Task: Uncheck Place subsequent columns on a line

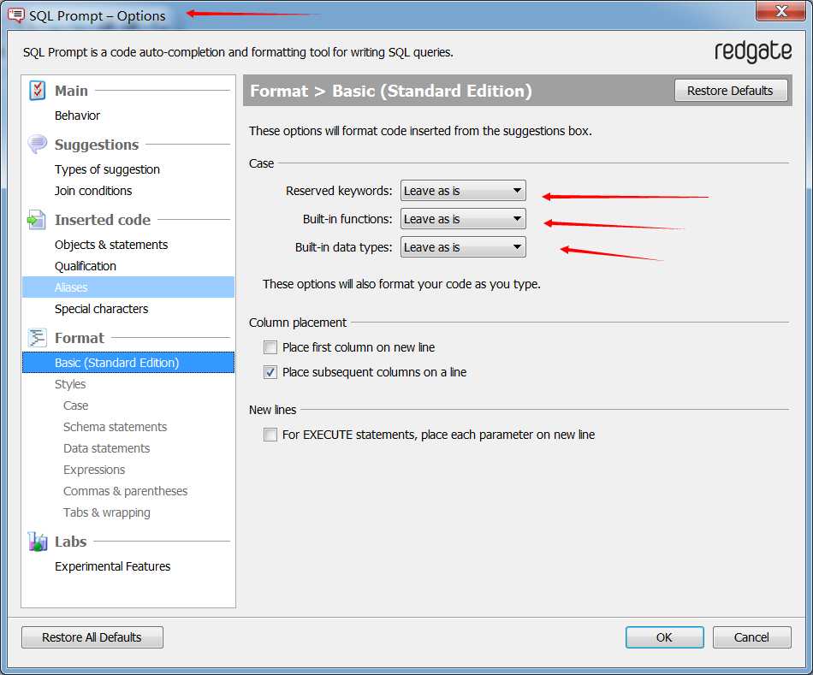Action: click(x=270, y=372)
